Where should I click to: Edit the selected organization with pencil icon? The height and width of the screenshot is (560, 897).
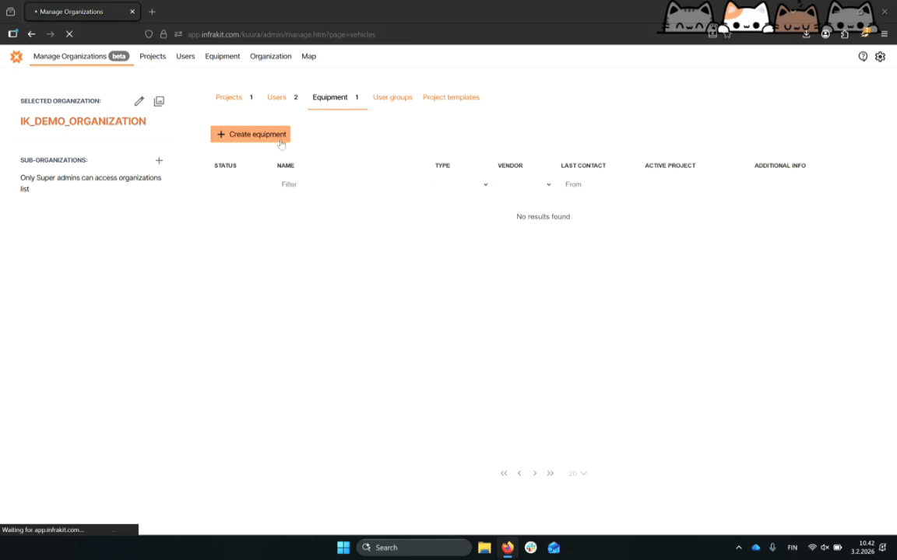[x=139, y=101]
